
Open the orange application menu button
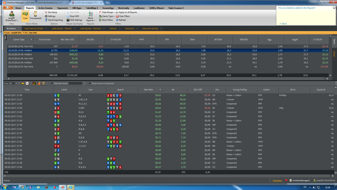click(8, 8)
